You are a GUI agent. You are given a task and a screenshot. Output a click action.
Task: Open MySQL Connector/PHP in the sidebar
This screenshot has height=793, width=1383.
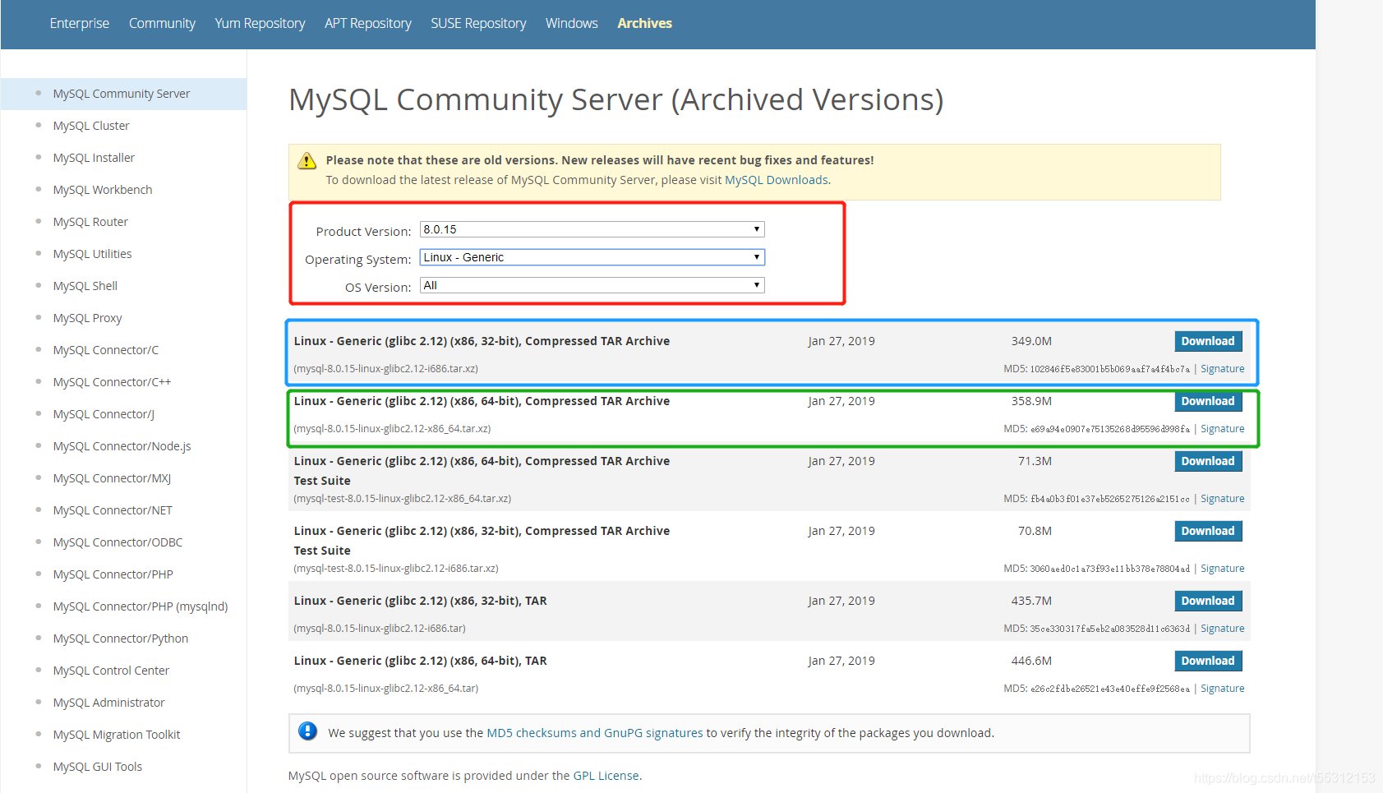coord(113,574)
